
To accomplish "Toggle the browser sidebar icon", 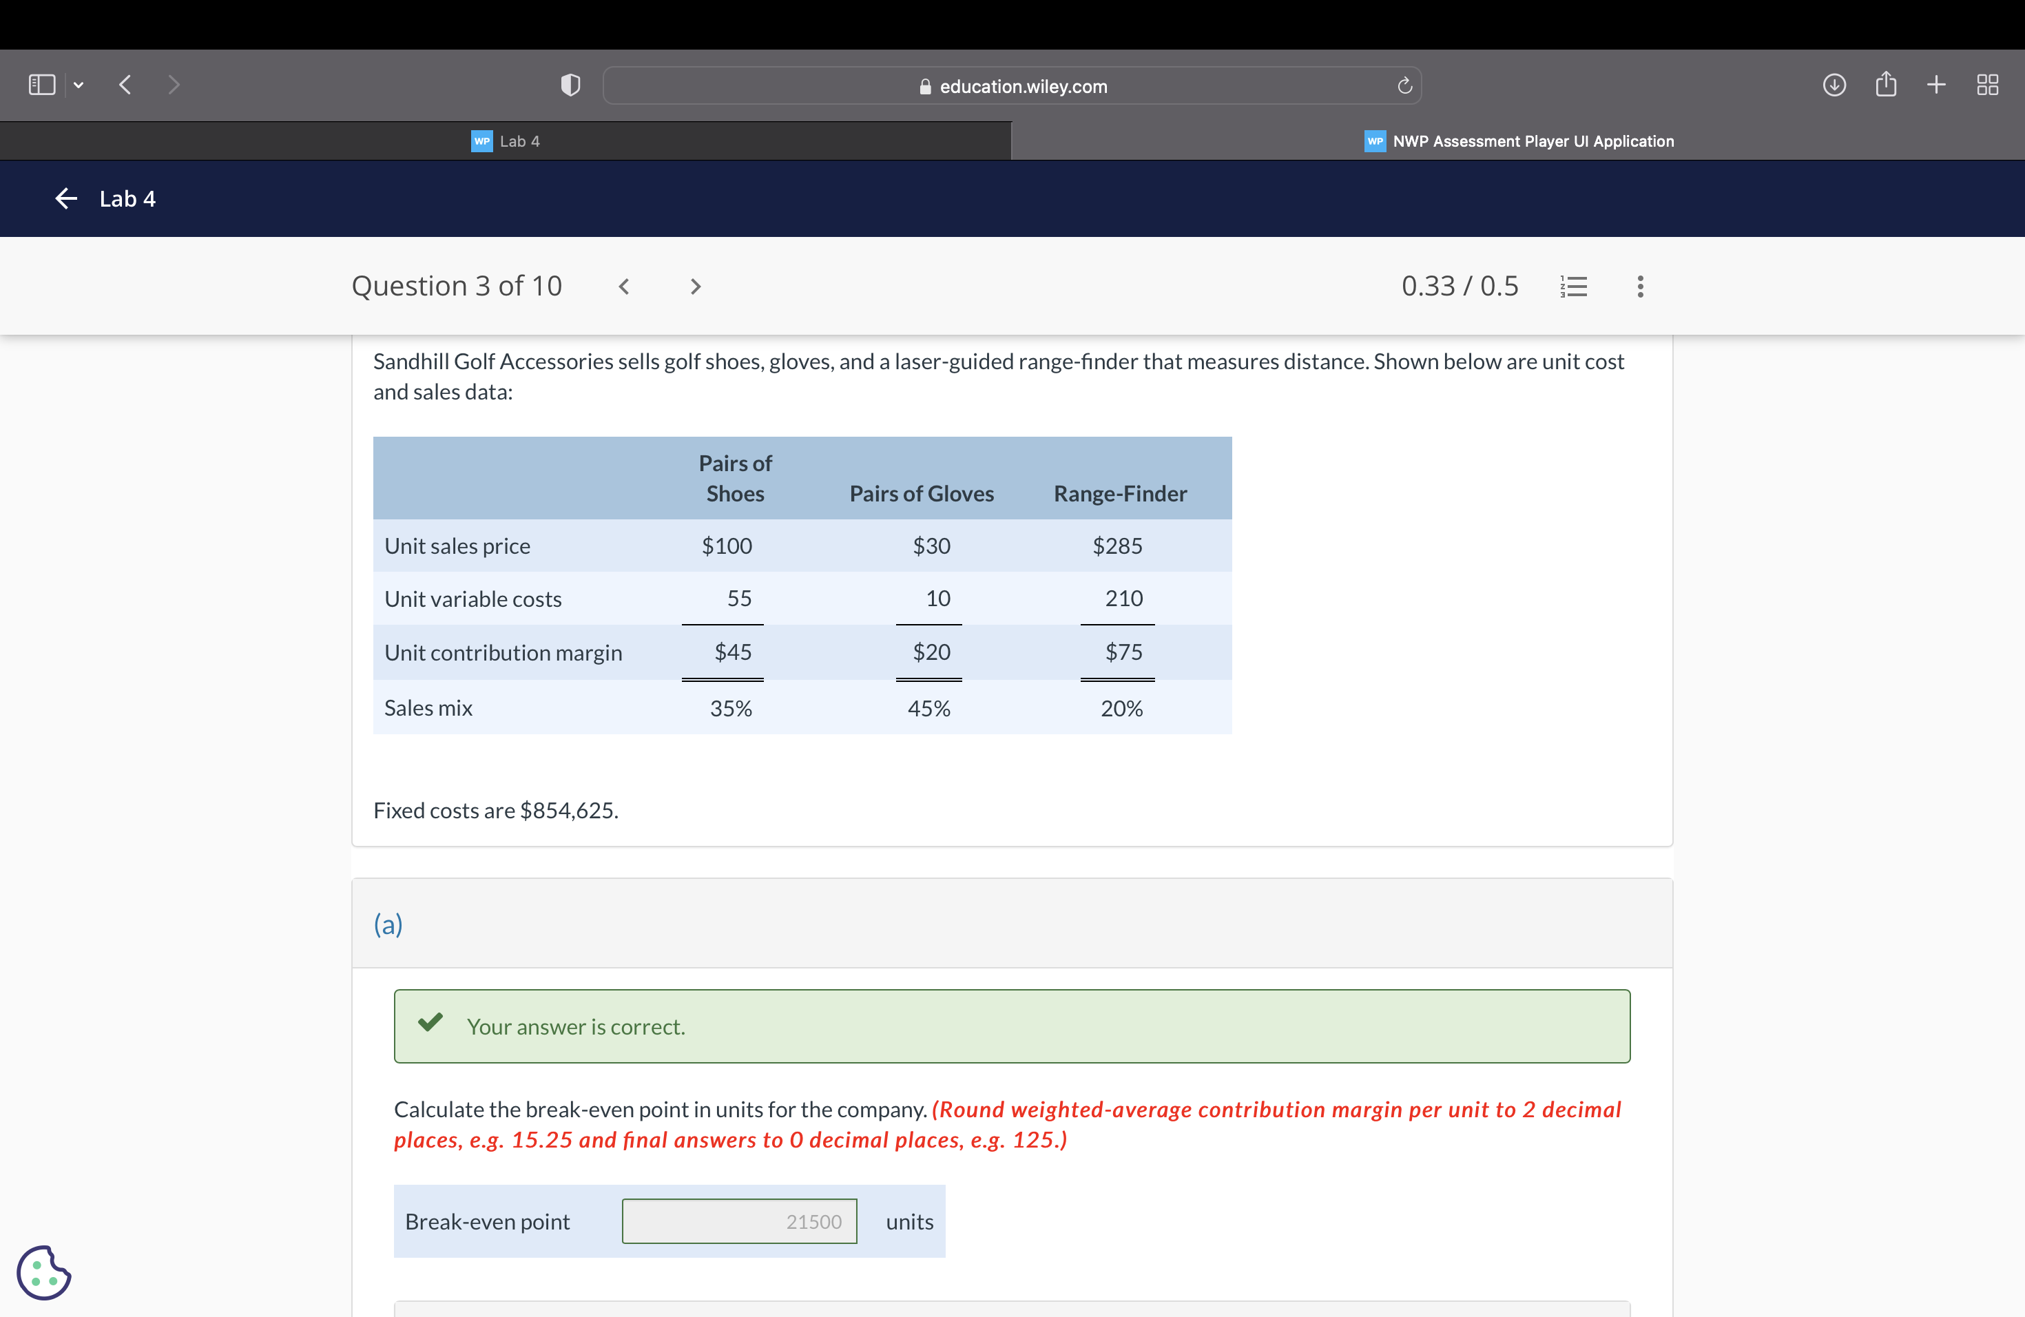I will click(41, 84).
